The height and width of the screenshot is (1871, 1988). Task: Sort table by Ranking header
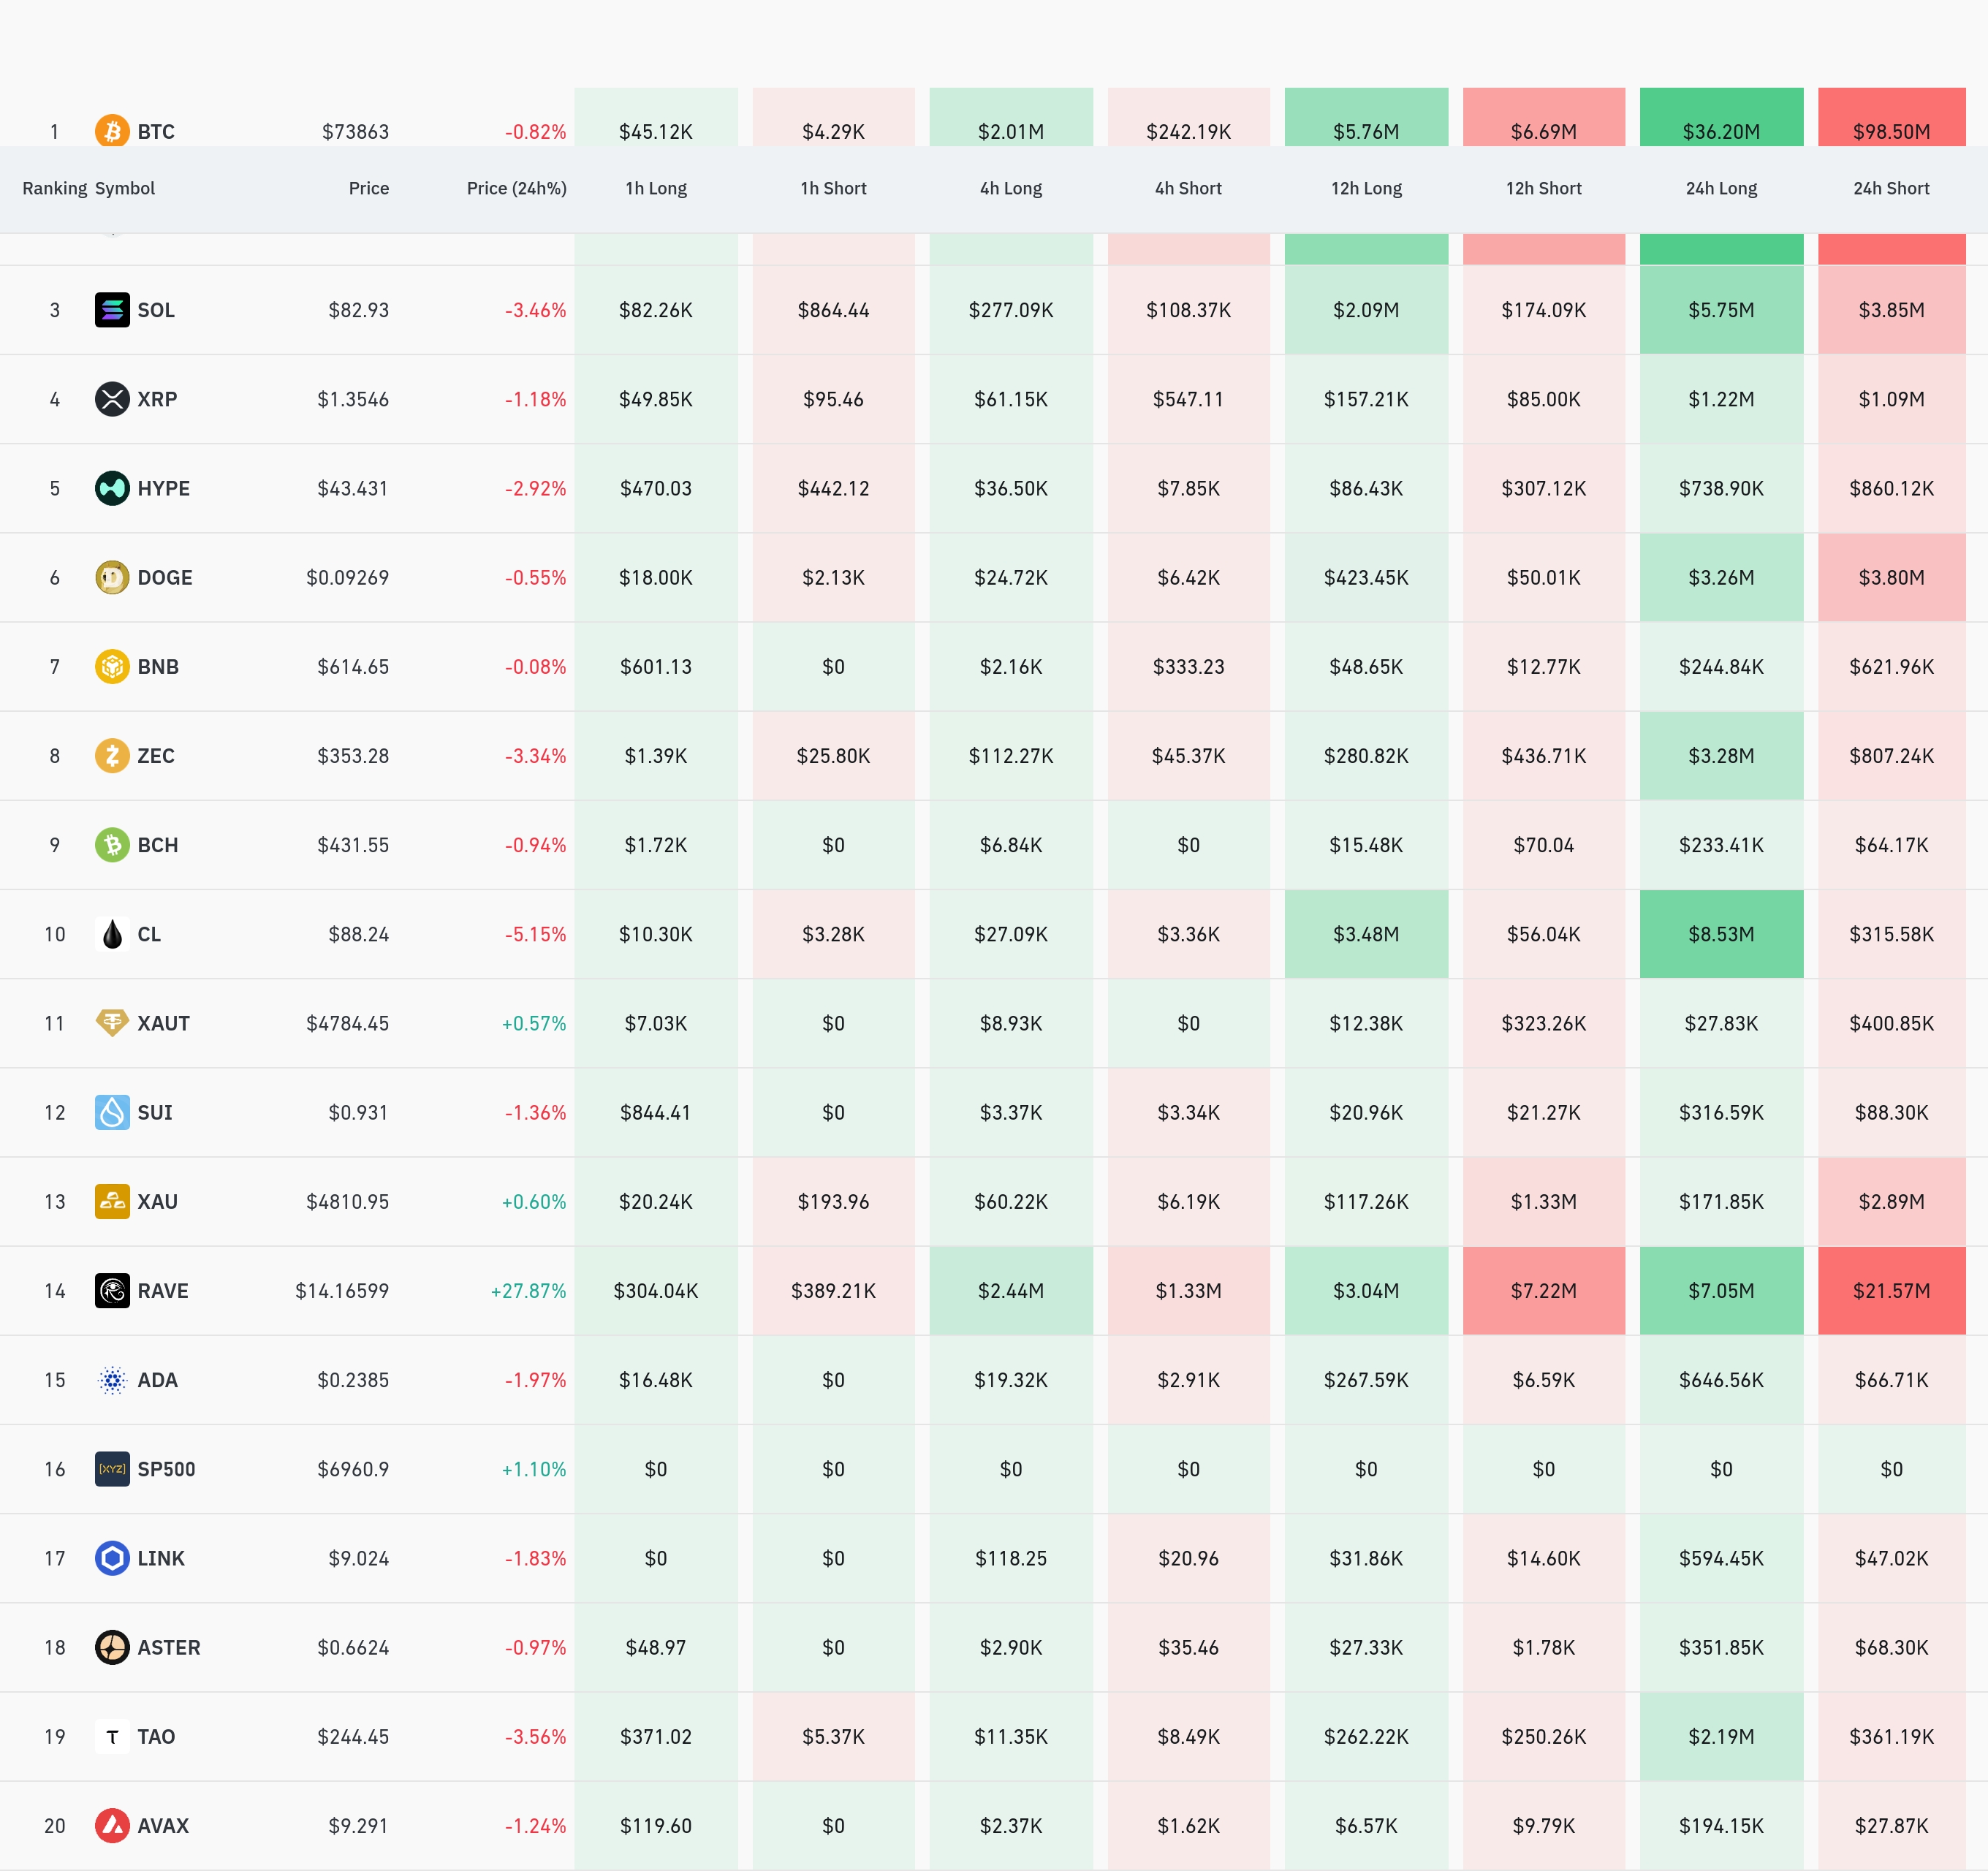click(x=54, y=188)
